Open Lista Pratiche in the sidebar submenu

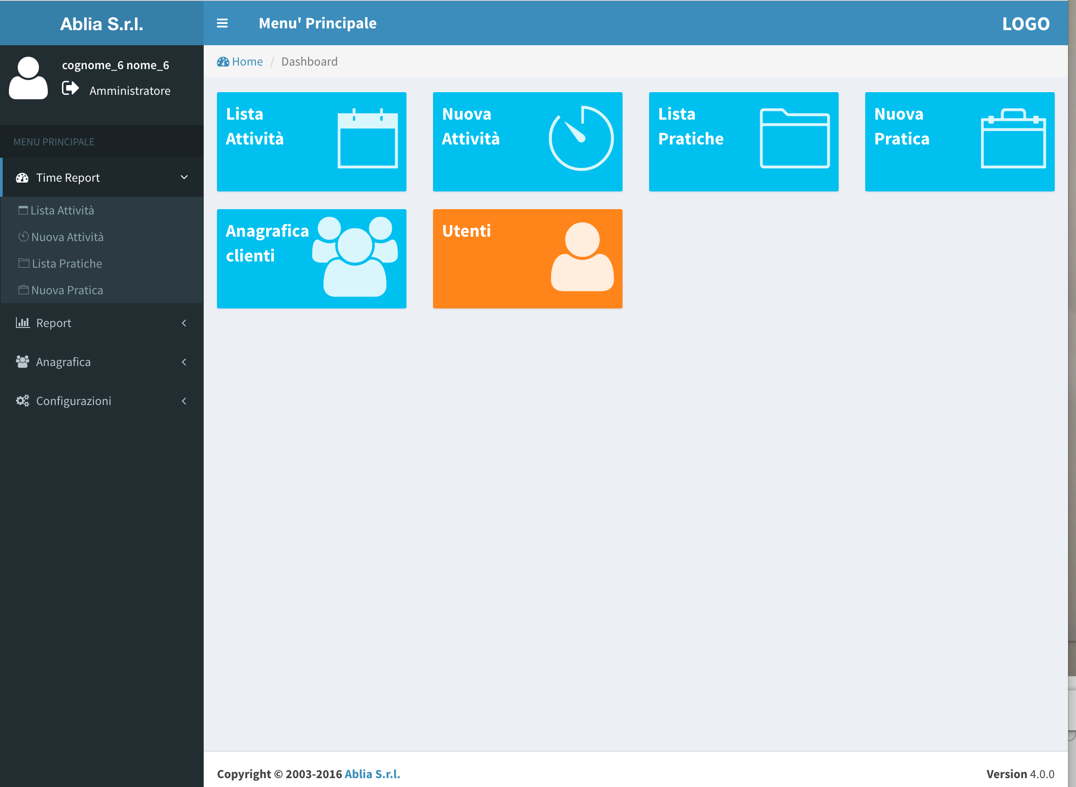click(66, 264)
